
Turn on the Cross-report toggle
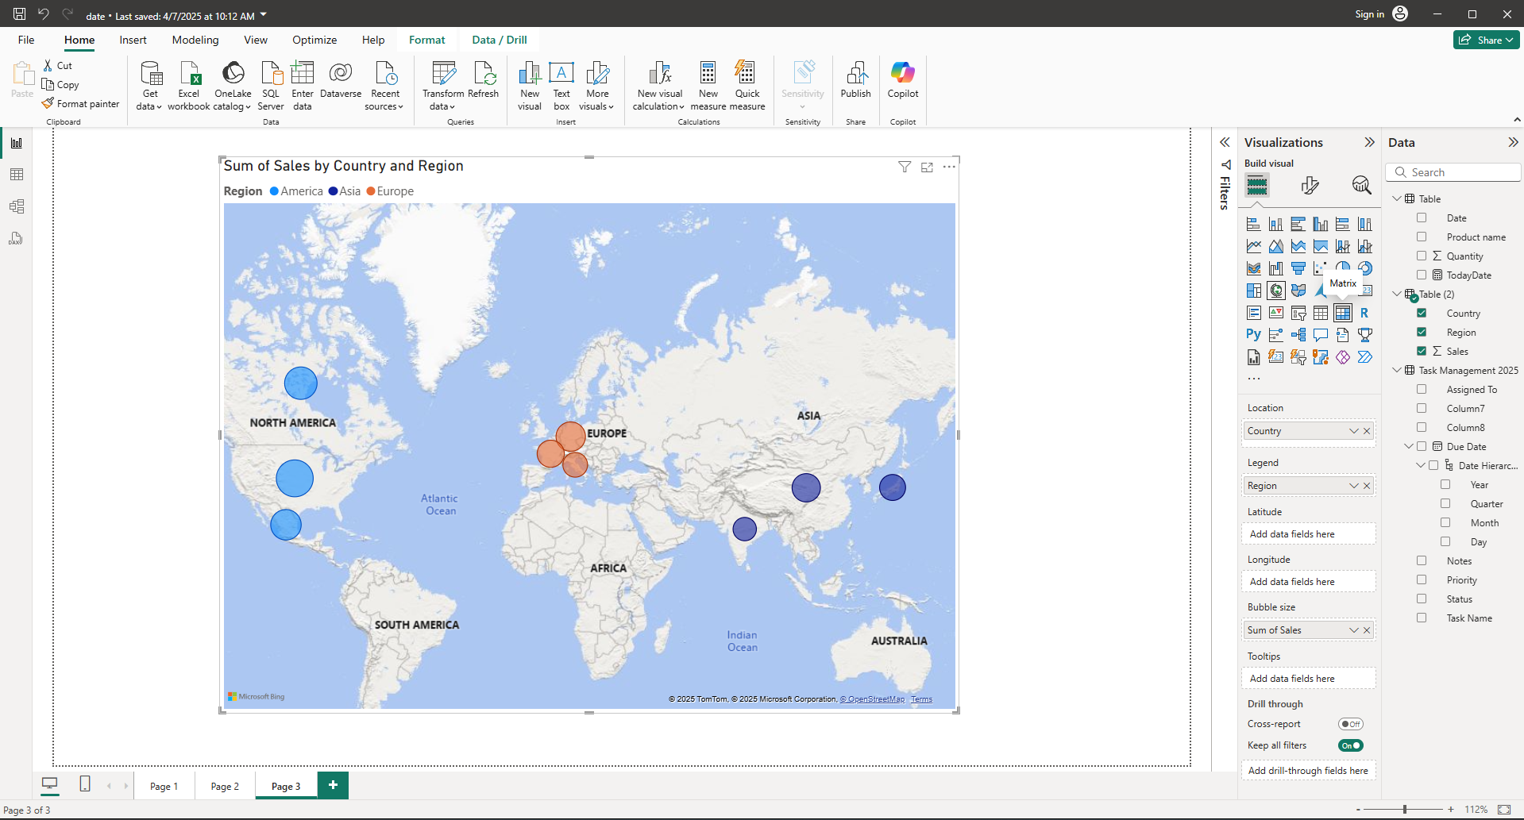[1350, 724]
